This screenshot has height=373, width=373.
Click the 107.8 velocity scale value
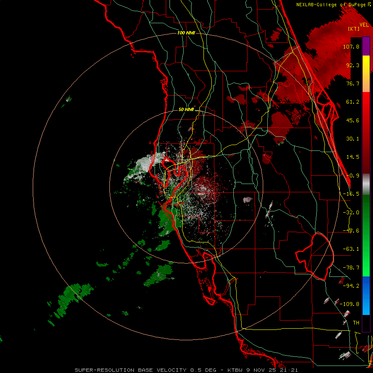[x=351, y=46]
